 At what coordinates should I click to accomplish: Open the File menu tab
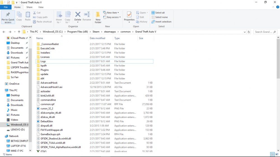[x=6, y=7]
